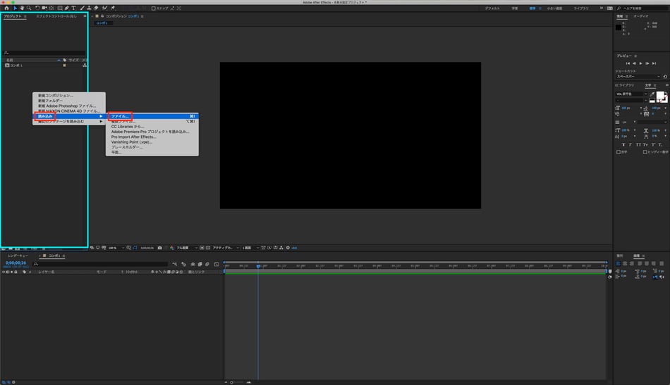Click the snapshot camera icon below viewer
This screenshot has height=385, width=670.
[160, 248]
